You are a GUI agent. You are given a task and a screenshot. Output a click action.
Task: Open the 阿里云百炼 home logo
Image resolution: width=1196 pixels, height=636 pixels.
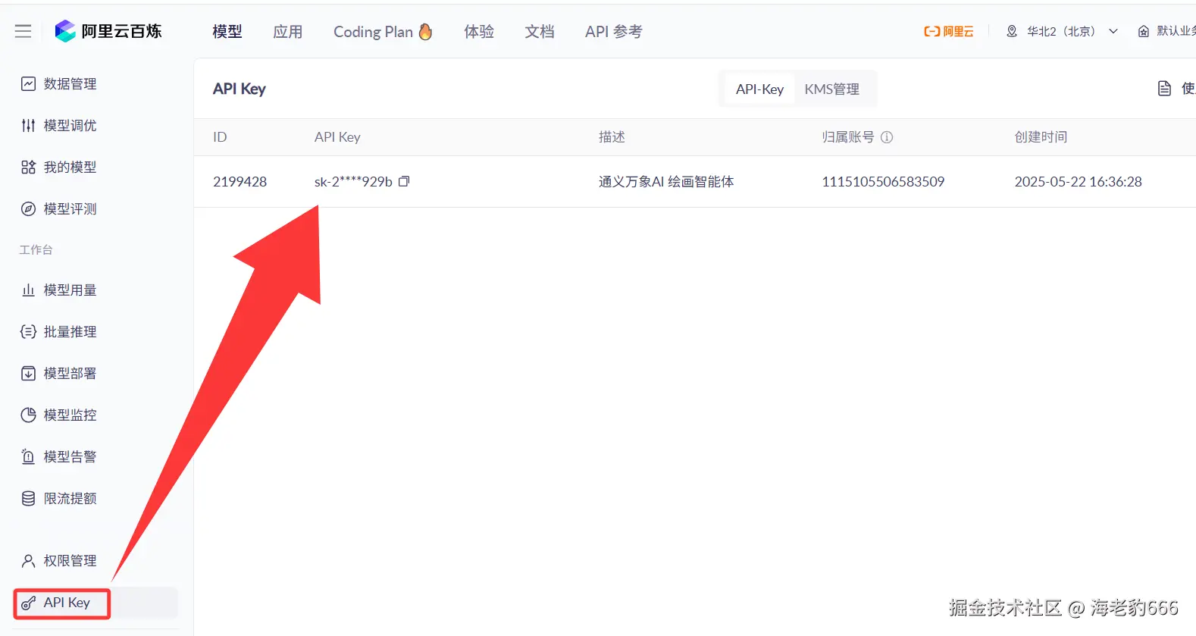(x=108, y=31)
